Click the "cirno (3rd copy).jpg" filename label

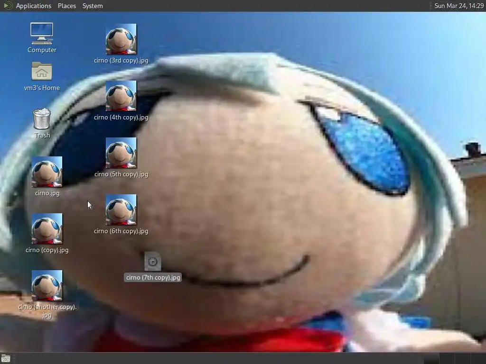(x=121, y=60)
